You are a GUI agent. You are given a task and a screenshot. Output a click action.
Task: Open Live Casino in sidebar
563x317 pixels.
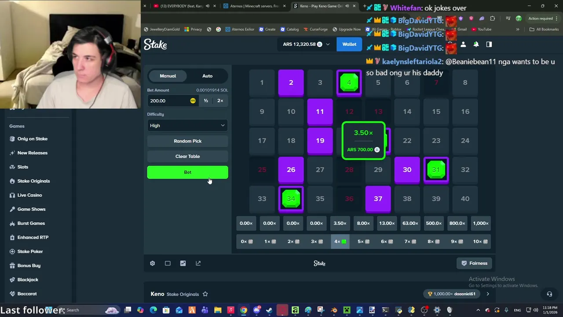pos(26,195)
